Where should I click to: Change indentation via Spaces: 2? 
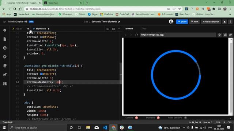[x=208, y=122]
